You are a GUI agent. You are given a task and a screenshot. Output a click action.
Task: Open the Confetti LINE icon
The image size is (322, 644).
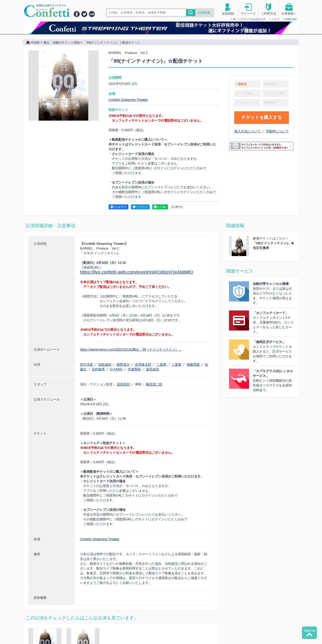[x=92, y=14]
